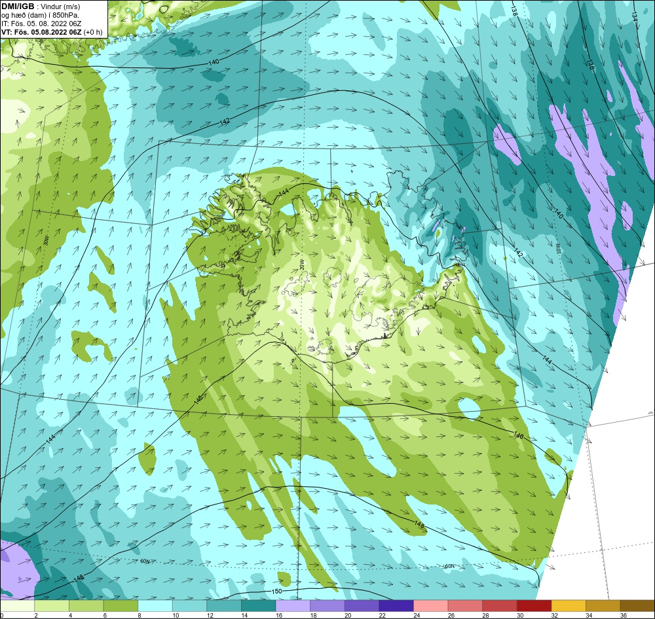Select the 8–10 m/s light cyan legend swatch
The image size is (655, 619).
[155, 606]
